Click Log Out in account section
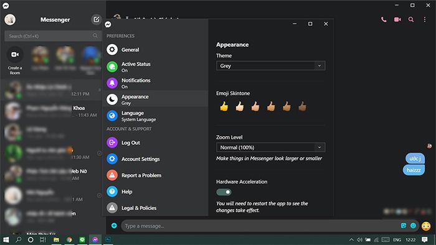 pyautogui.click(x=156, y=142)
